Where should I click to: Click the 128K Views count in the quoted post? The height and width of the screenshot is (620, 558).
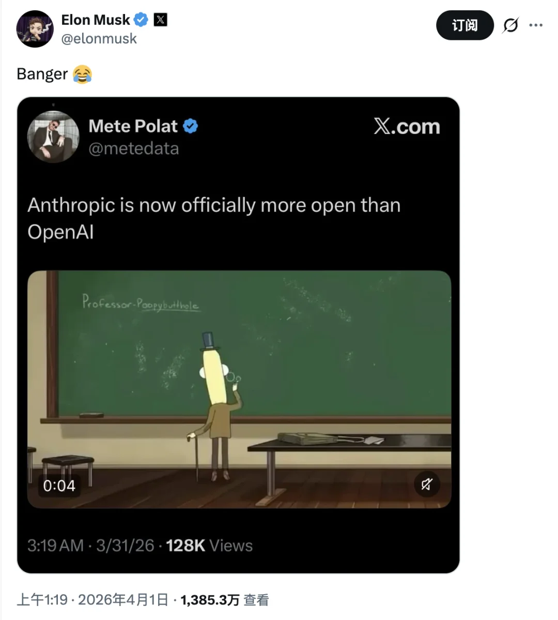click(x=209, y=546)
